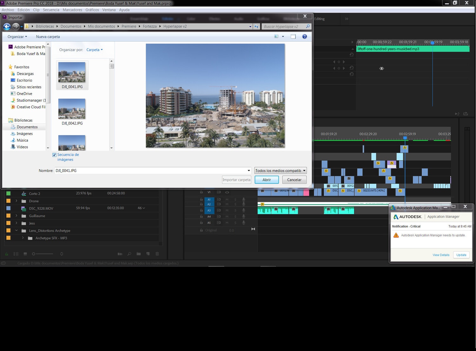The image size is (476, 351).
Task: Toggle the preview pane icon in Importar dialog
Action: click(x=293, y=37)
